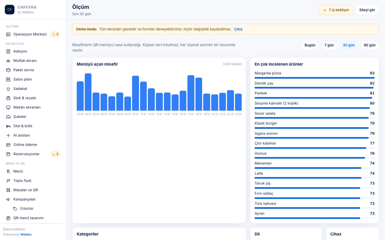Click the Operasyon Merkezi sidebar icon
Screen dimensions: 385x240
[8, 34]
